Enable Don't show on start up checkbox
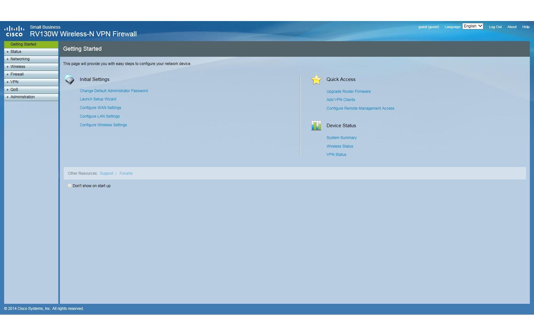Image resolution: width=534 pixels, height=336 pixels. pos(70,186)
